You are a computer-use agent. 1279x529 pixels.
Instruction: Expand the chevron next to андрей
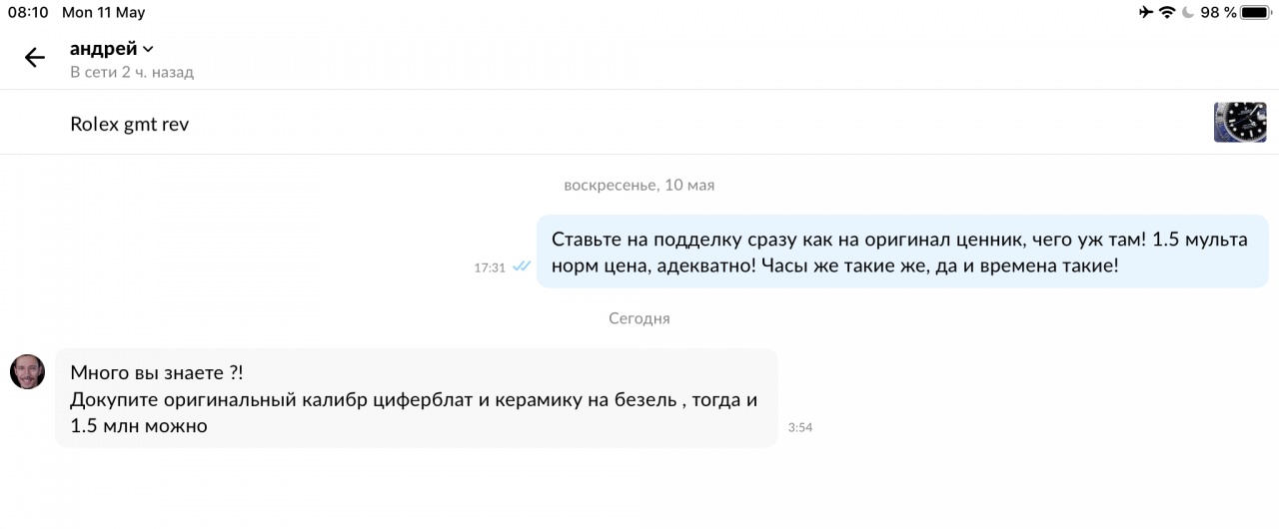149,49
